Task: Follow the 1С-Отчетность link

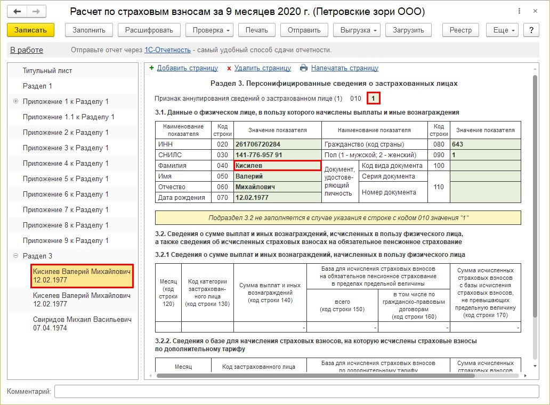Action: (168, 50)
